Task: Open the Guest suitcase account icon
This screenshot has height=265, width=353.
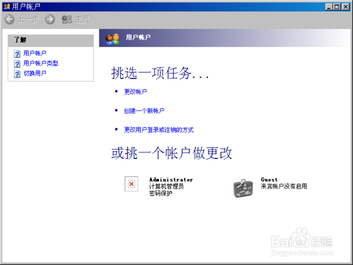Action: 244,188
